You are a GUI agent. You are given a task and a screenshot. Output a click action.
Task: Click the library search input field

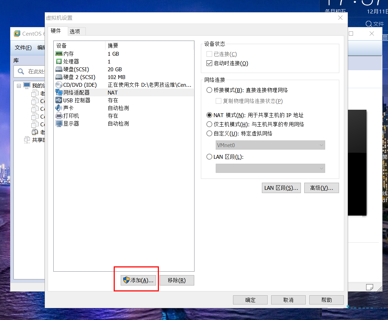pyautogui.click(x=30, y=72)
